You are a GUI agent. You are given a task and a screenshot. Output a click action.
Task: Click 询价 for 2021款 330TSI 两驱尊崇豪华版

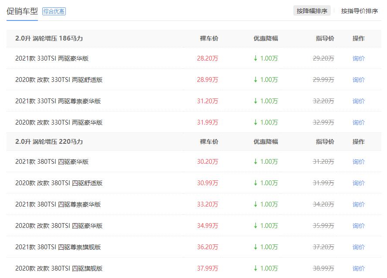click(x=358, y=101)
